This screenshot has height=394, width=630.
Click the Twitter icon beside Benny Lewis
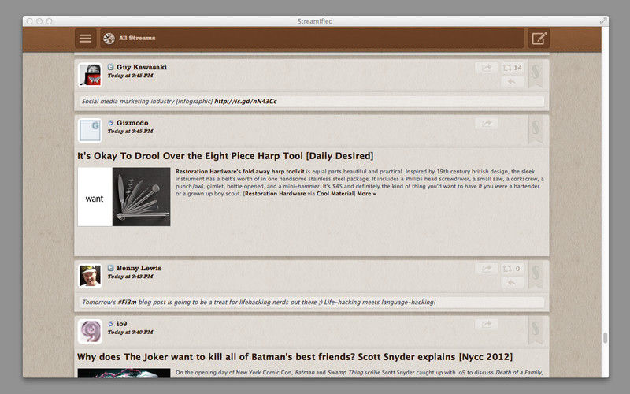coord(110,268)
